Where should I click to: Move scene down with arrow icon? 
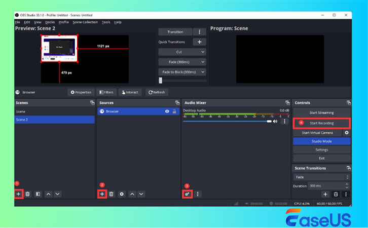(57, 194)
